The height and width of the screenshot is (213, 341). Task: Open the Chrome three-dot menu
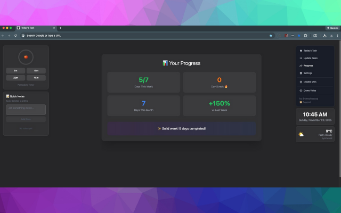(337, 36)
